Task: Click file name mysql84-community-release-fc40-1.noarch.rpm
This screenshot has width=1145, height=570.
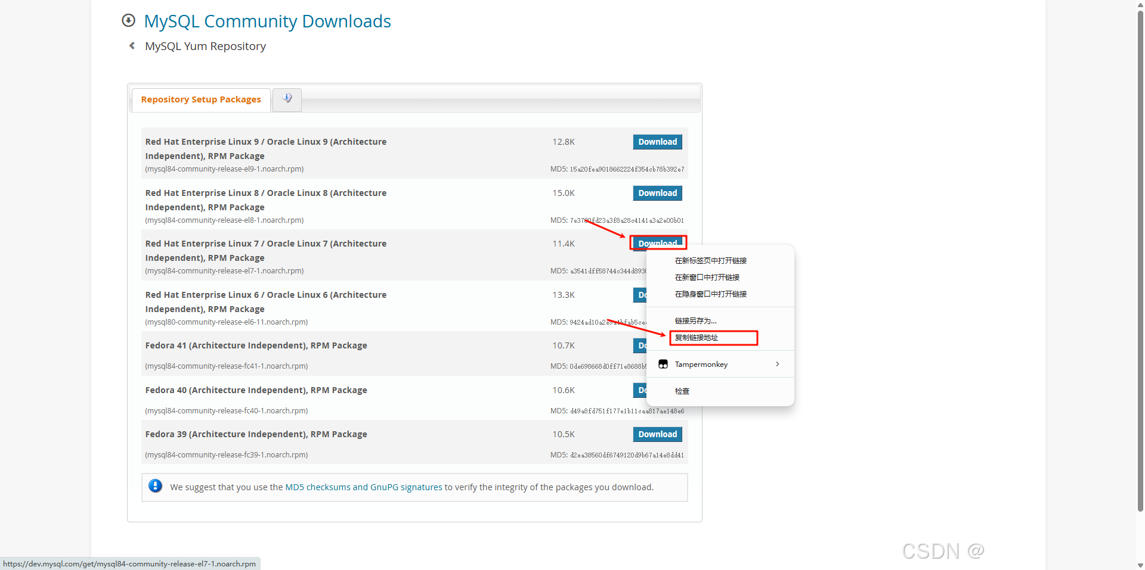Action: 227,411
